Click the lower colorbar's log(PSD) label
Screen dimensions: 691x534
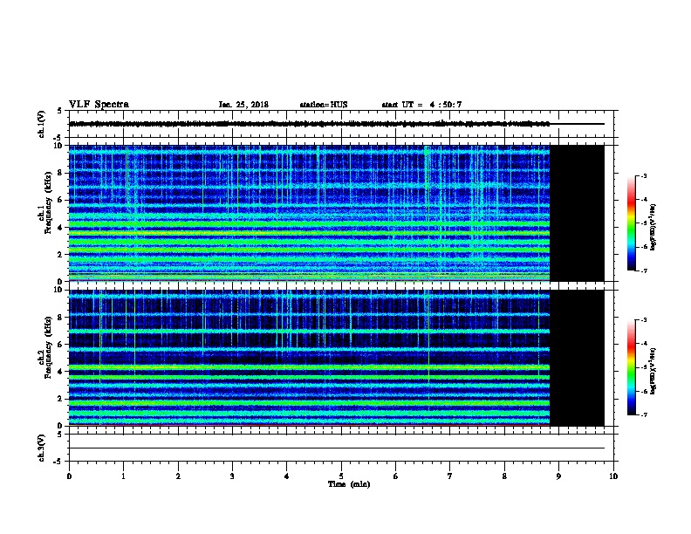click(653, 371)
